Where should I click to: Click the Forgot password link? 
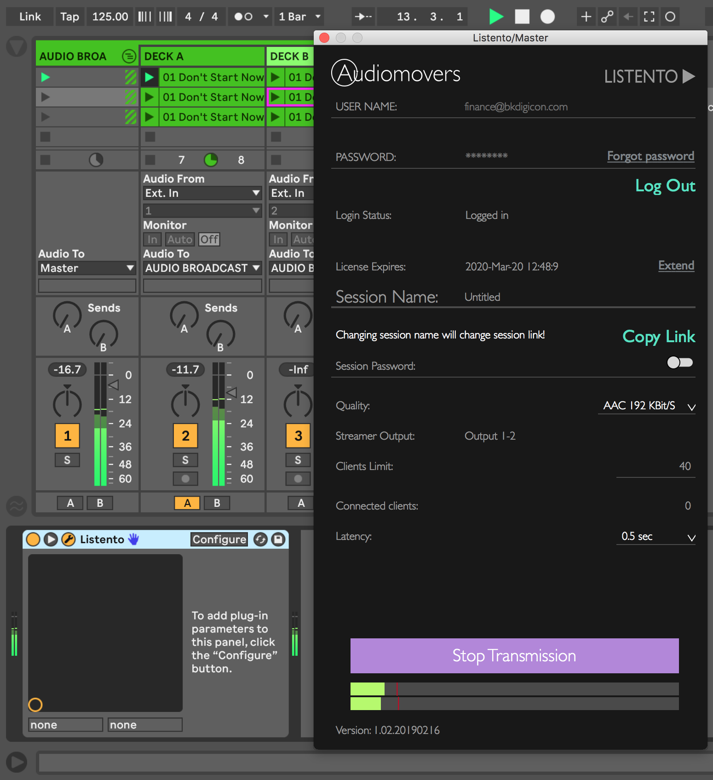(650, 156)
